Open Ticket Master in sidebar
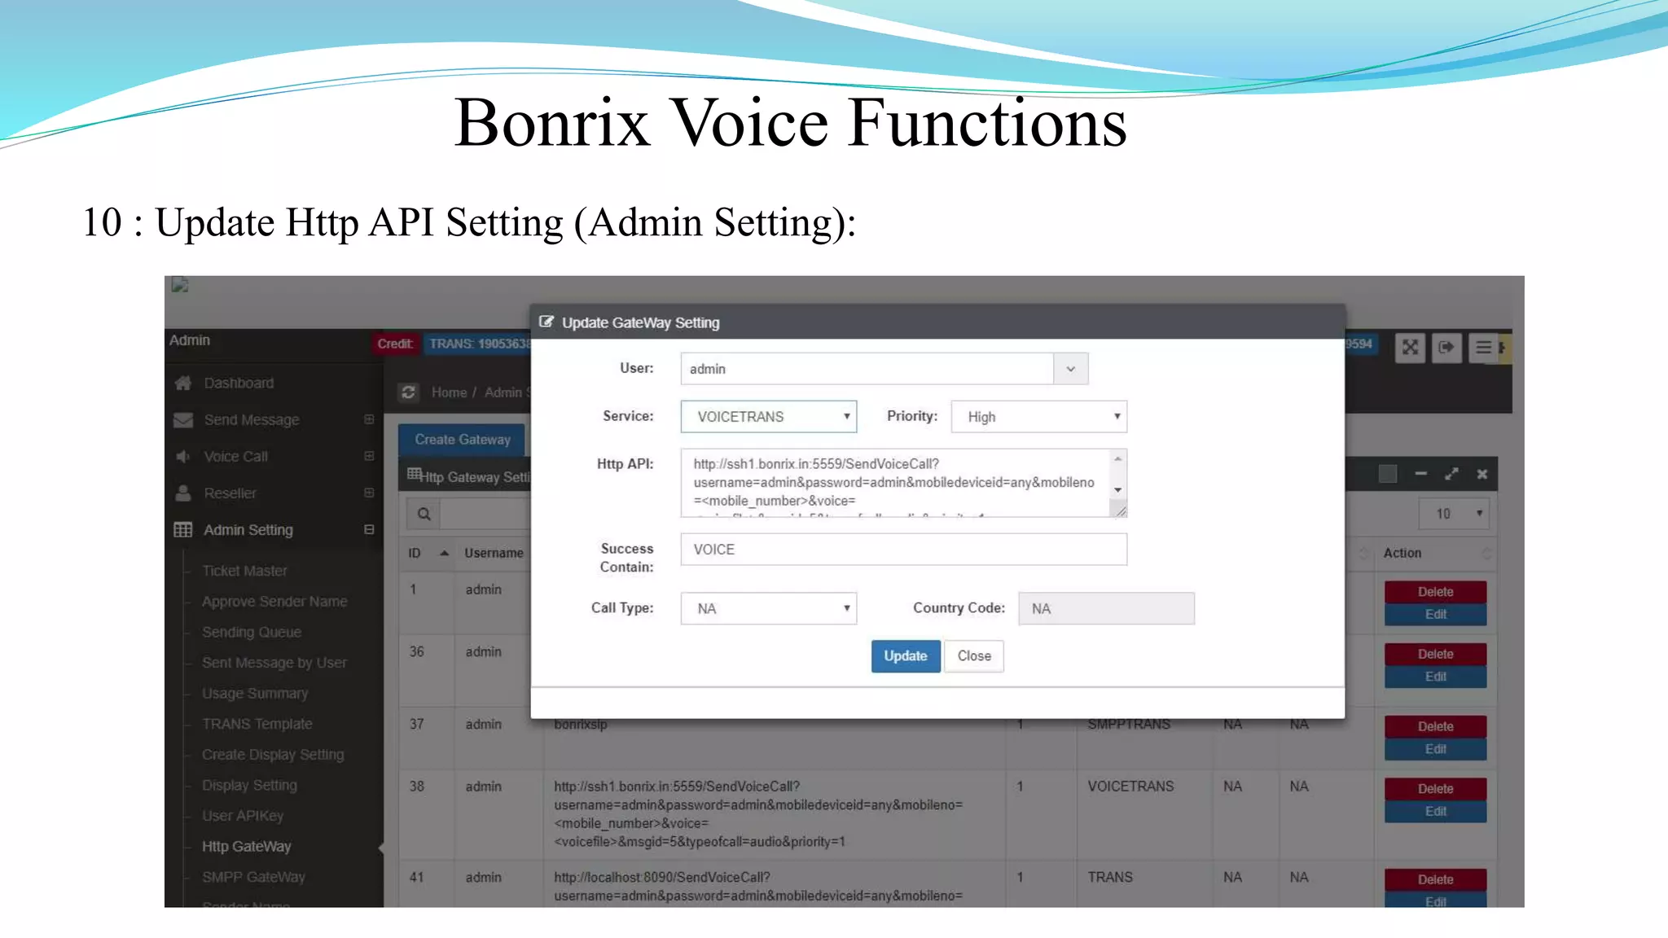This screenshot has width=1668, height=938. [244, 571]
